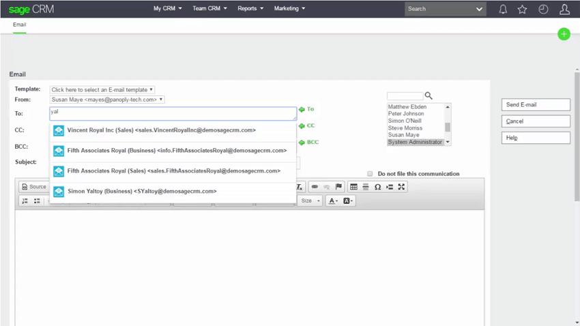The image size is (580, 326).
Task: Open the From address dropdown
Action: coord(107,100)
